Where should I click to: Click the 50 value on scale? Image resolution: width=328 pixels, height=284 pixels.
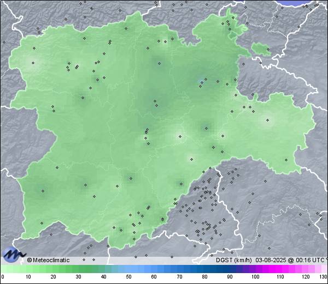coord(129,277)
